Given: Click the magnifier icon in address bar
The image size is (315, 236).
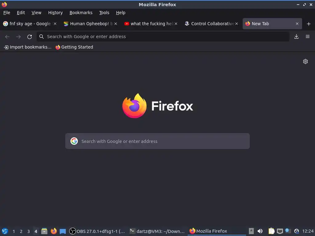Looking at the screenshot, I should (x=42, y=37).
